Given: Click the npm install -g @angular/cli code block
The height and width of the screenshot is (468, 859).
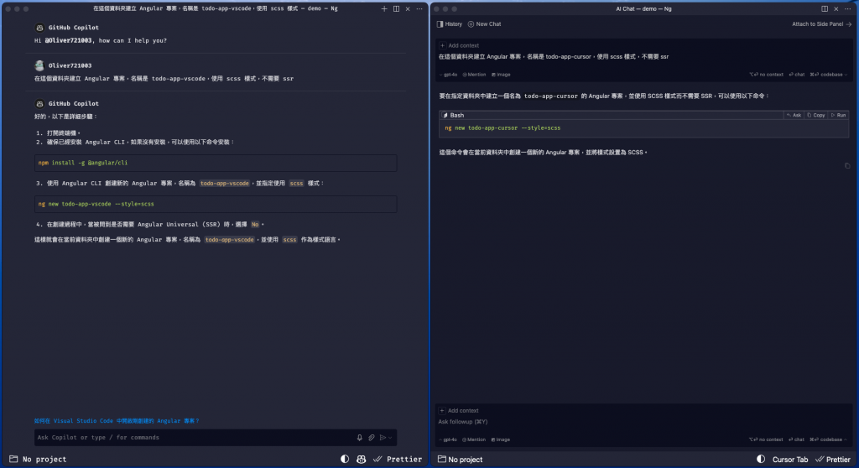Looking at the screenshot, I should [216, 163].
